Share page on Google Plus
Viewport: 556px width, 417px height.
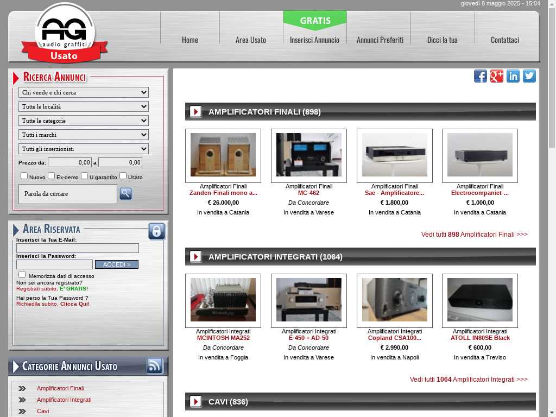point(497,76)
